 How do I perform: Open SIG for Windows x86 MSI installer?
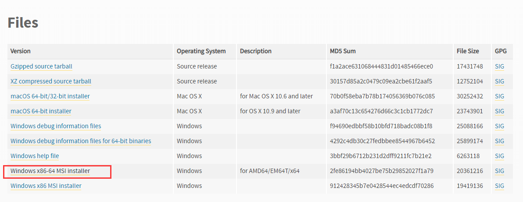click(500, 186)
